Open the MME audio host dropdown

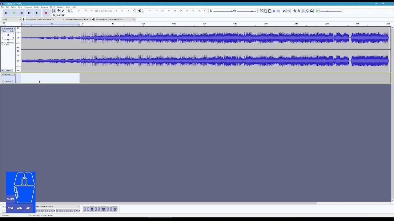pos(11,19)
